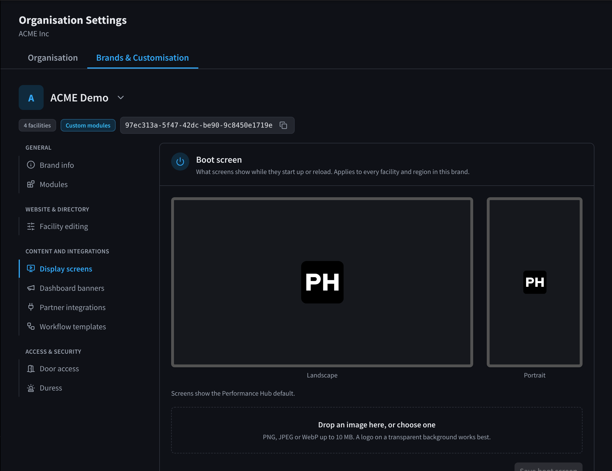Click the Partner integrations plug icon
Screen dimensions: 612x471
[x=31, y=307]
